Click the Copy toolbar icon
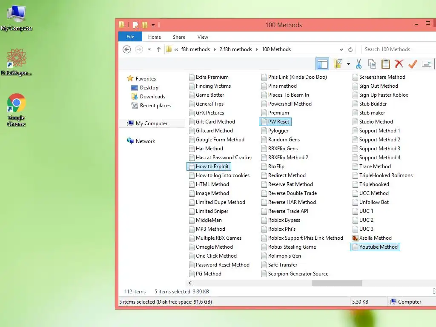This screenshot has height=327, width=436. pos(372,64)
